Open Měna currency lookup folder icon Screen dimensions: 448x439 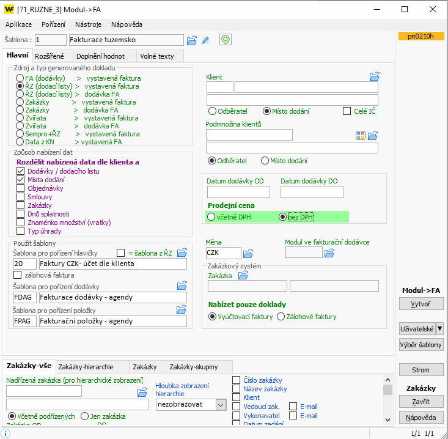click(248, 253)
